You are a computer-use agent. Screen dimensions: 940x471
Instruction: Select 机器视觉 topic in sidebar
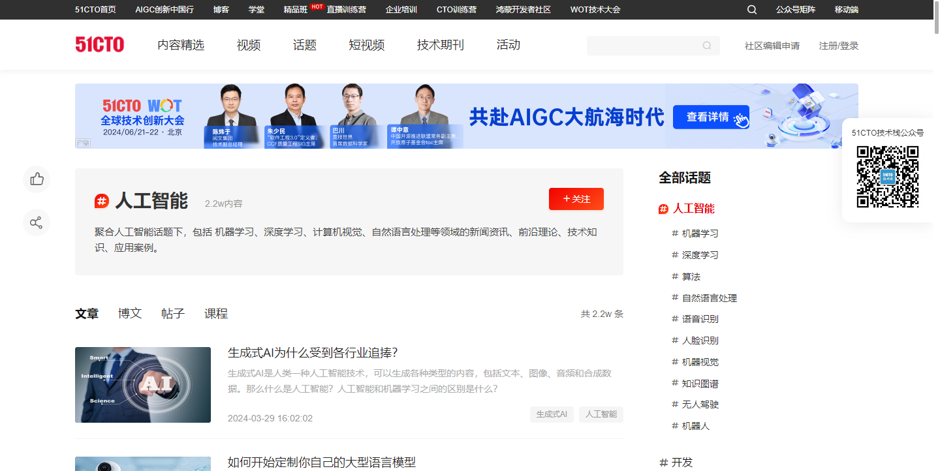(700, 362)
